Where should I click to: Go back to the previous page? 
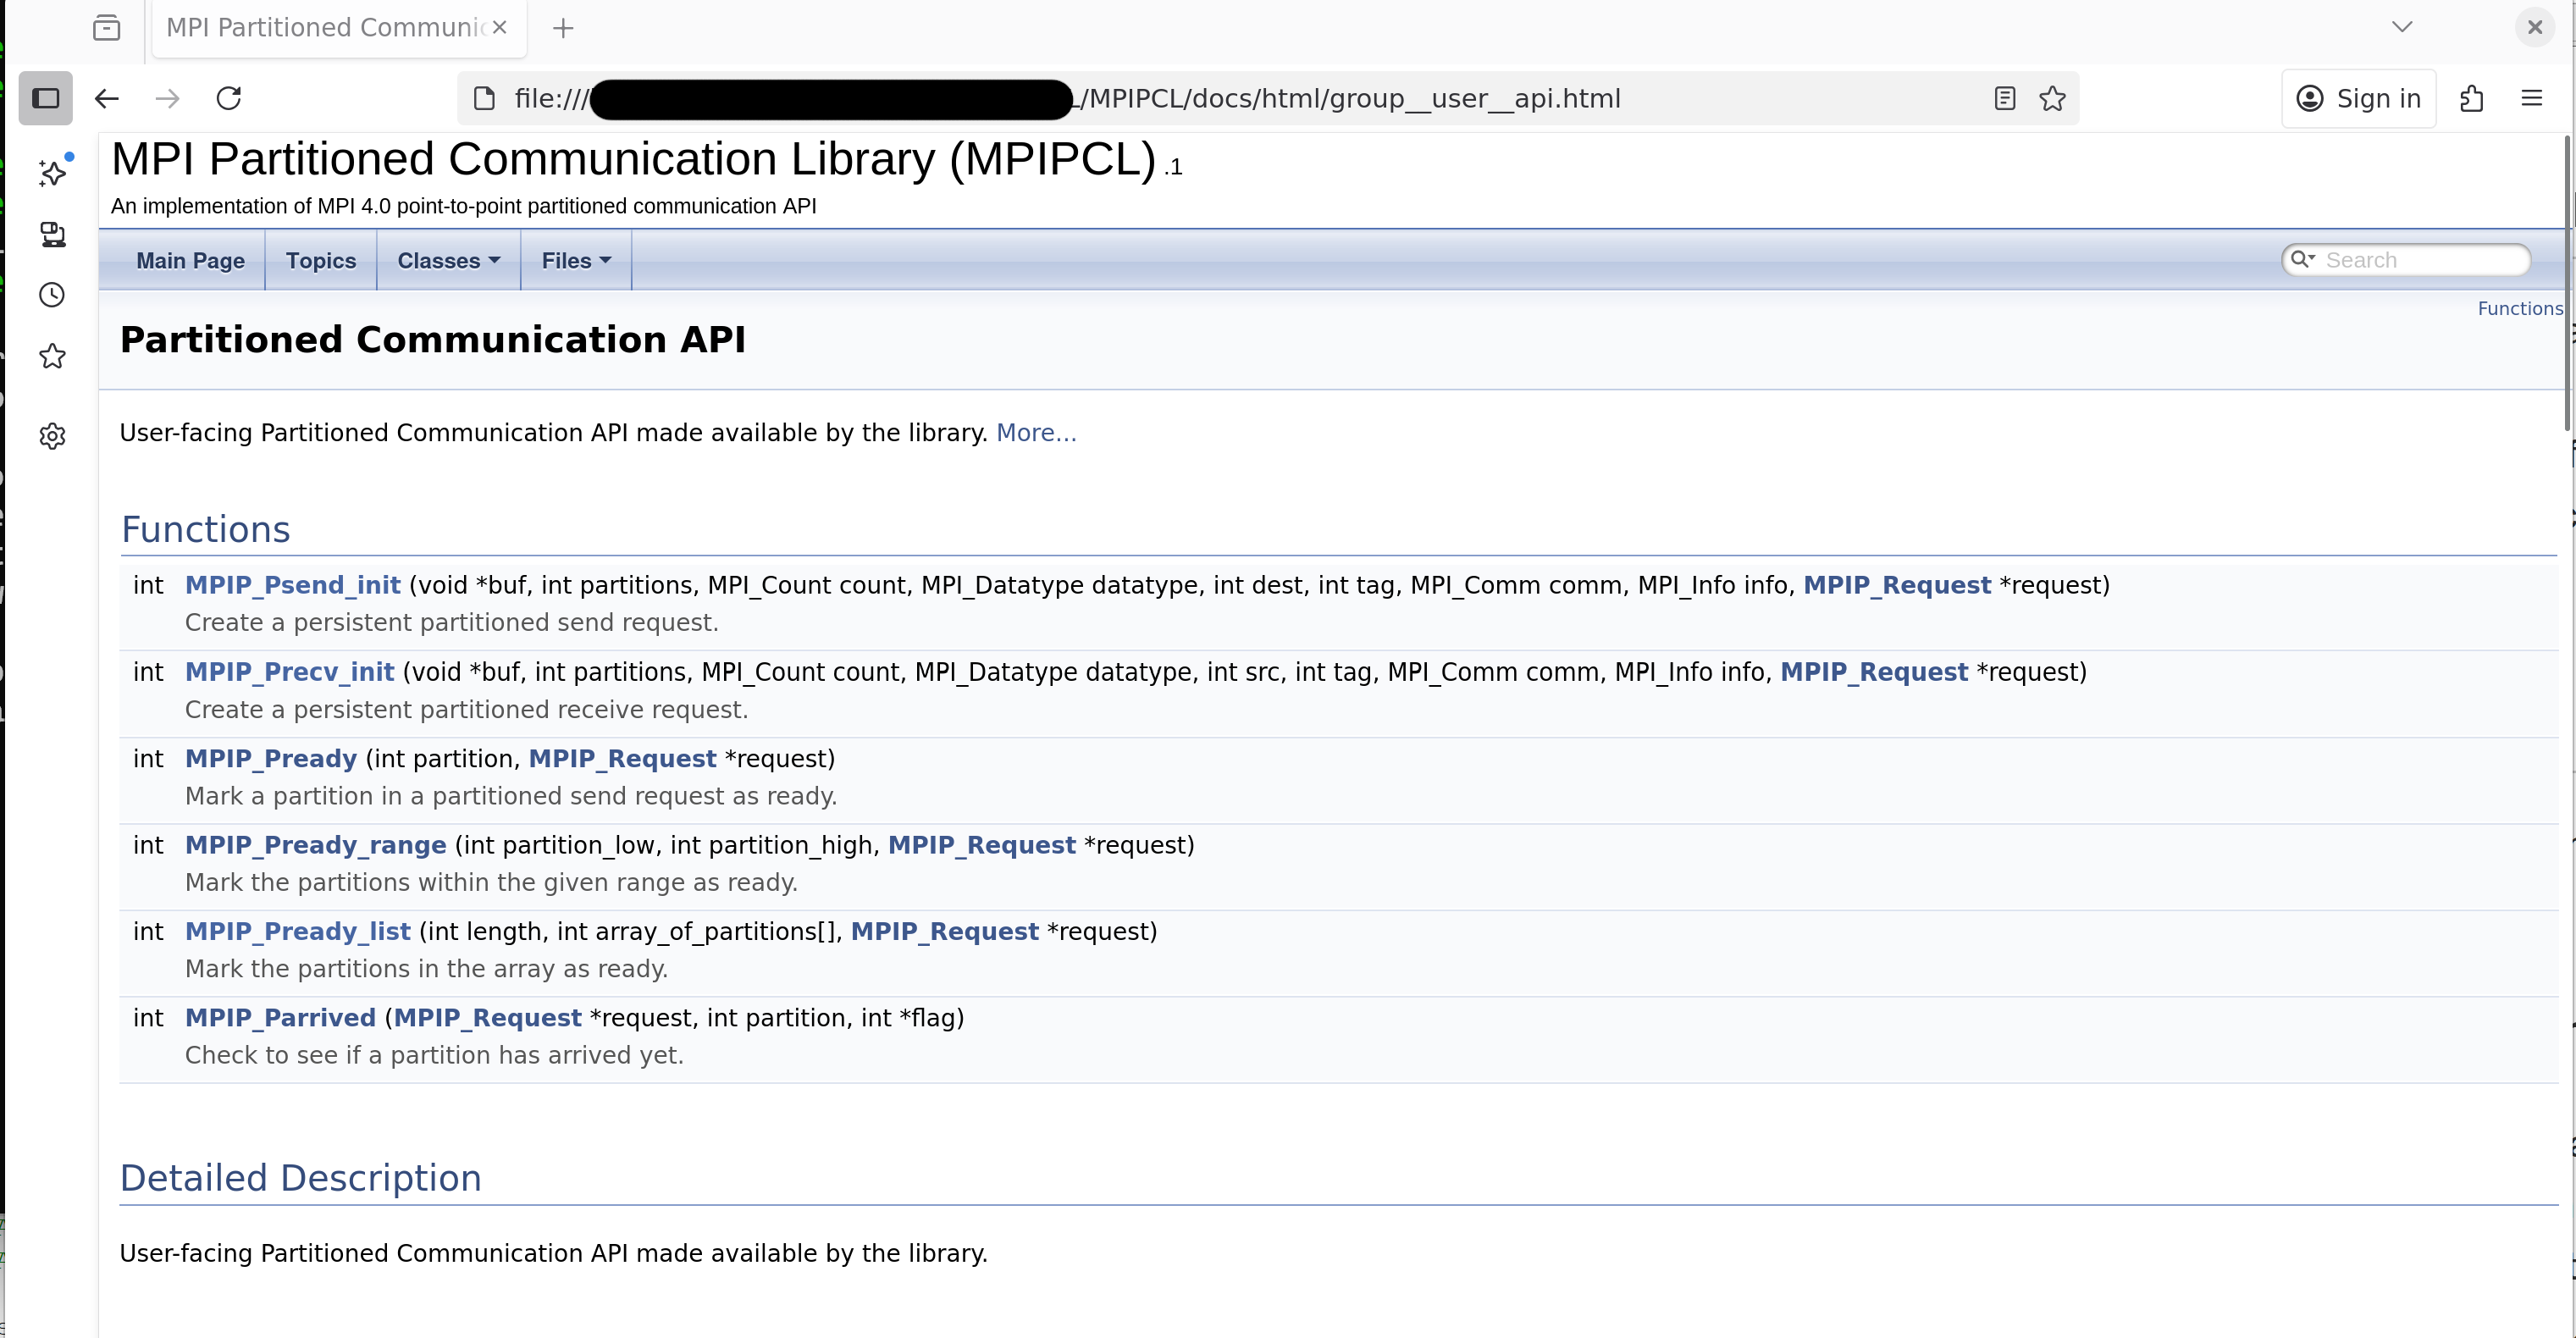[107, 98]
